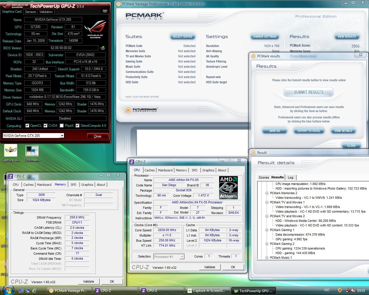The image size is (369, 295).
Task: Open the Caches tab in CPU-Z memory window
Action: [29, 185]
